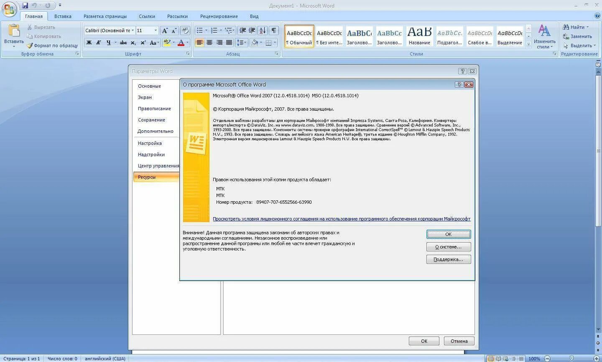Apply bold with the Ж button
The width and height of the screenshot is (602, 362).
(x=89, y=43)
